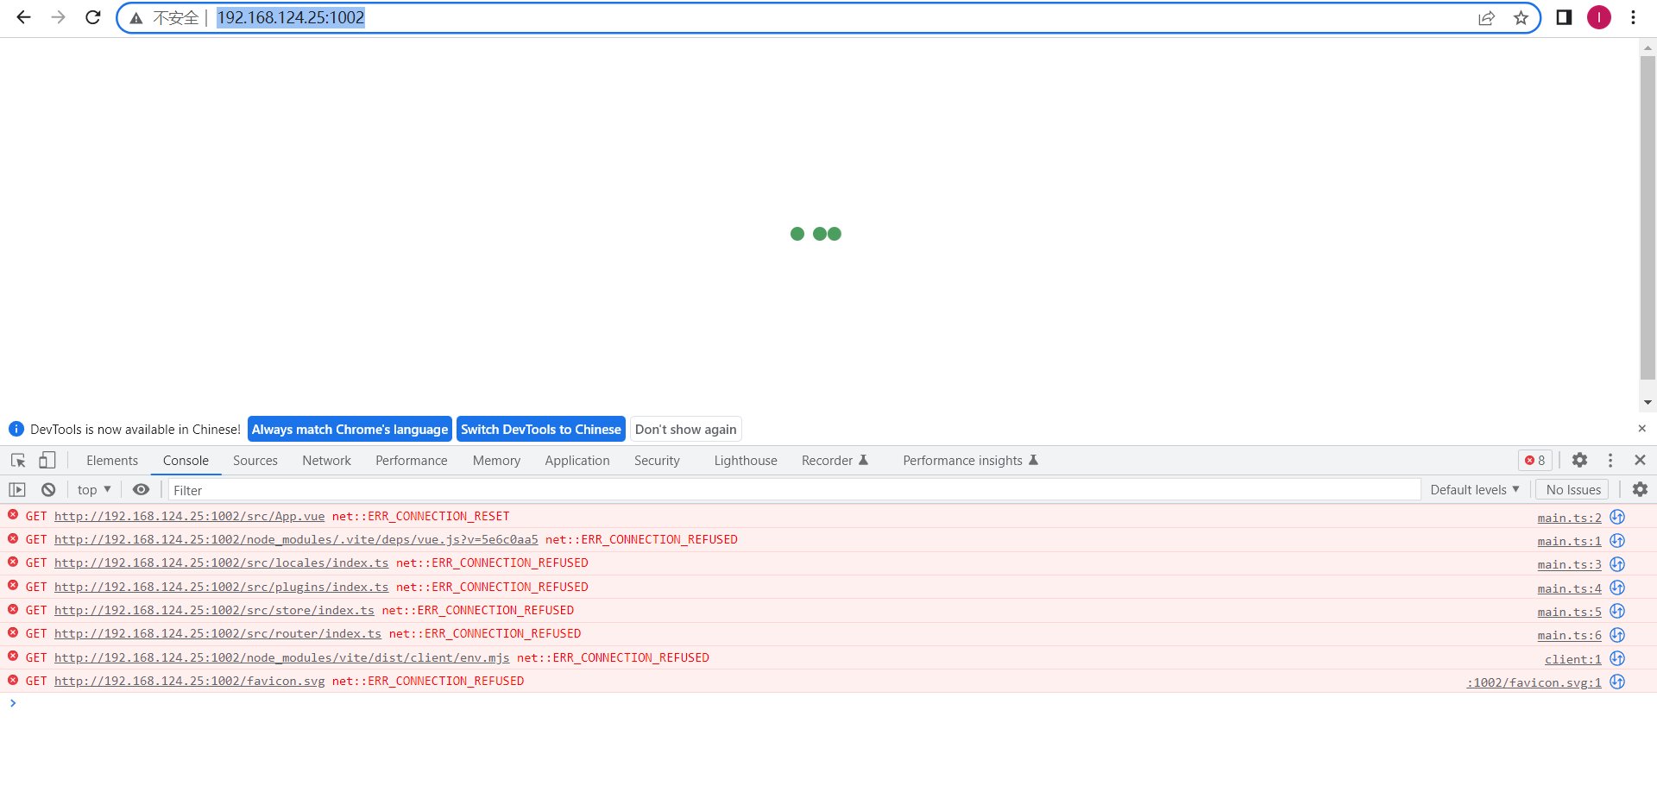The image size is (1657, 792).
Task: Open the DevTools three-dot options menu
Action: [1610, 460]
